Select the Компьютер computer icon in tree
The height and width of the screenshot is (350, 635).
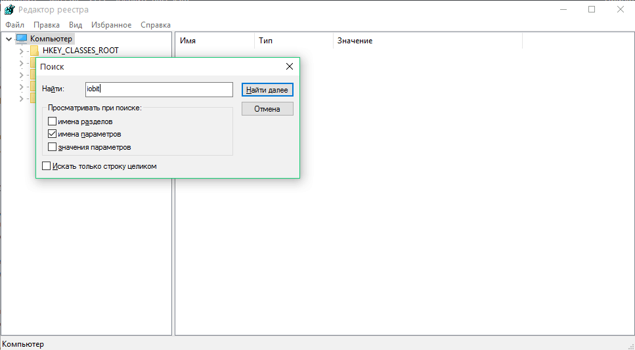pyautogui.click(x=22, y=39)
